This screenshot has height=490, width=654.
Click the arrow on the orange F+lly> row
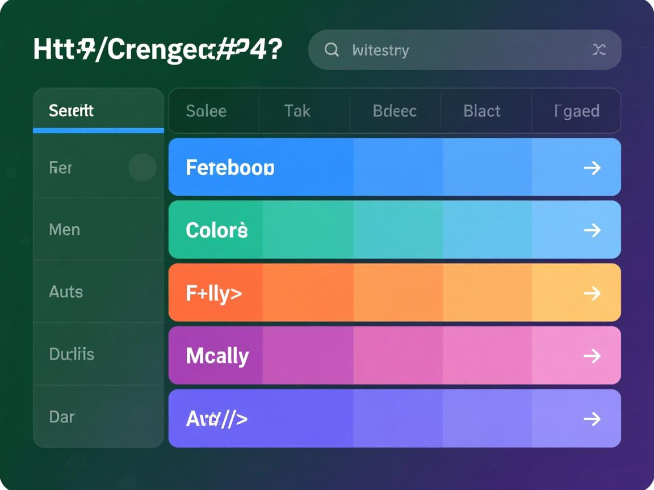pos(592,293)
